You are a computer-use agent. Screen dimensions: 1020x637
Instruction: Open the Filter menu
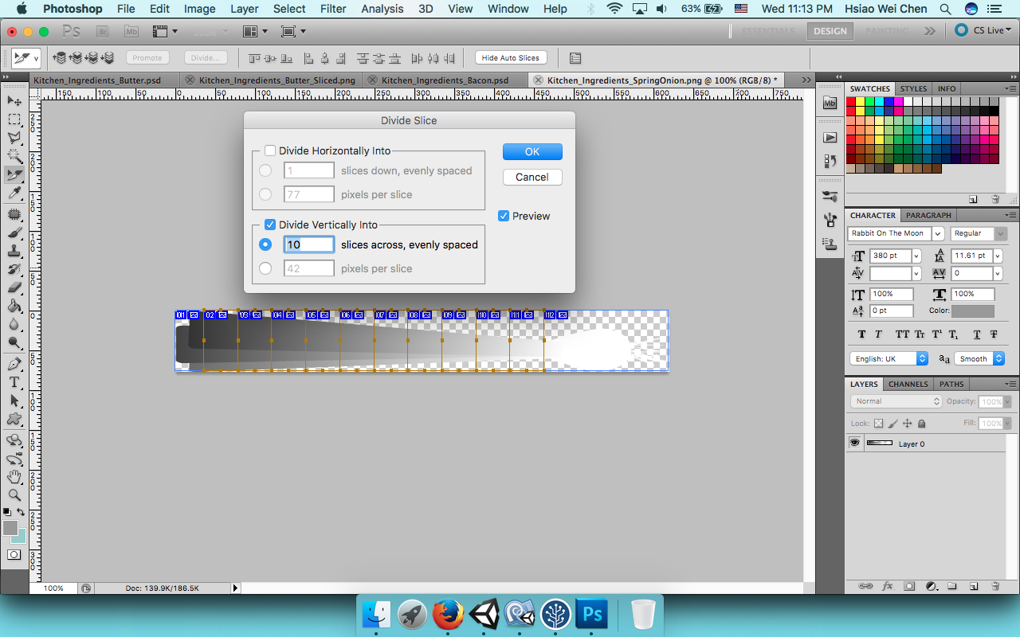333,9
